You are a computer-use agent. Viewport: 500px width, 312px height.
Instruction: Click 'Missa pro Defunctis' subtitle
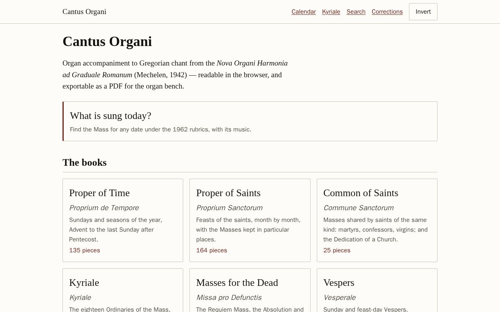click(229, 298)
